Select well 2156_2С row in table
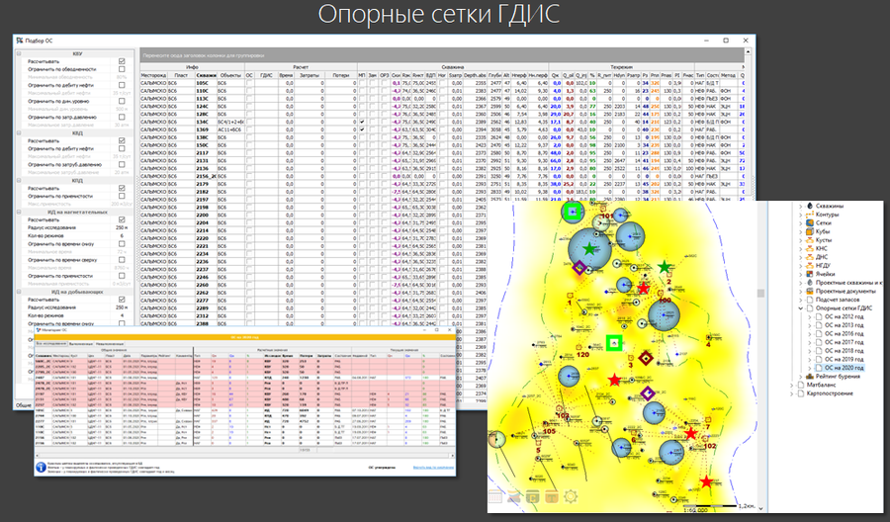 coord(442,176)
